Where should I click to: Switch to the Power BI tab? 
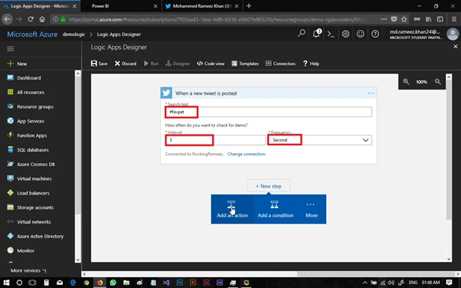121,6
